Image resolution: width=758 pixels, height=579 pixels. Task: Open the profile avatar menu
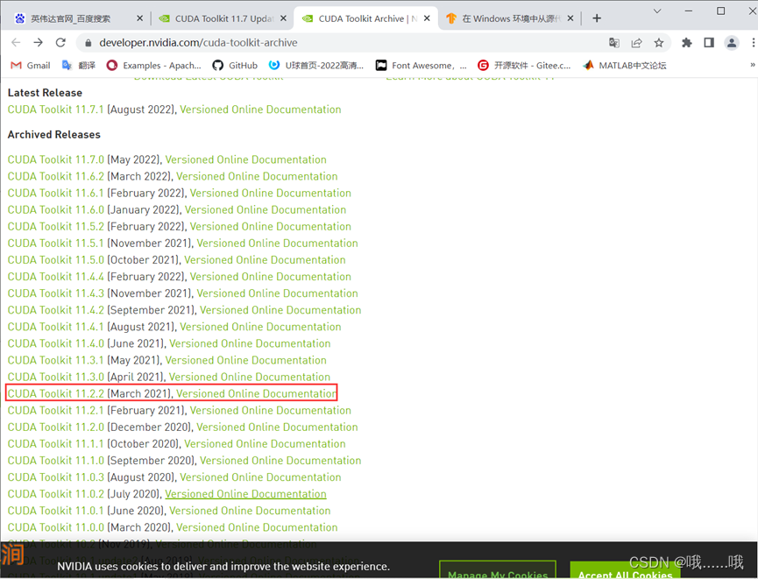(732, 43)
